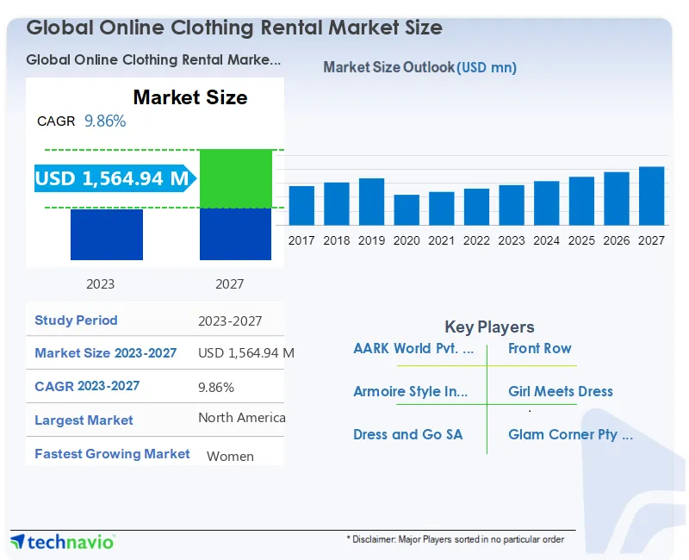The height and width of the screenshot is (560, 689).
Task: Click the green growth bar segment for 2027
Action: coord(235,178)
